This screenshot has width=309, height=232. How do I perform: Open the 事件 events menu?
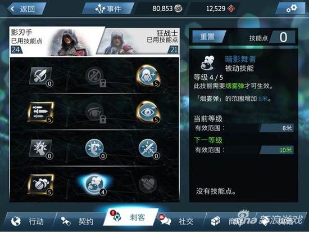pos(108,8)
